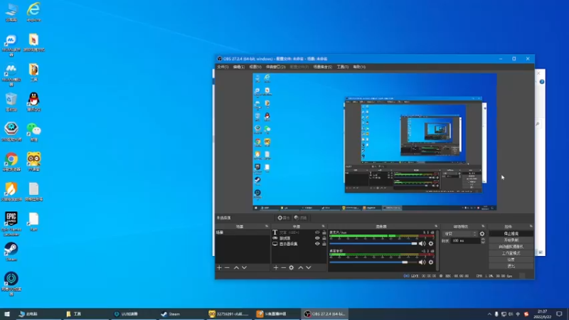Move source down in Sources panel
Screen dimensions: 569x320
(309, 268)
